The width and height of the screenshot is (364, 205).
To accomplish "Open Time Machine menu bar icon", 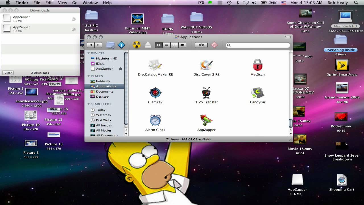I will tap(229, 3).
